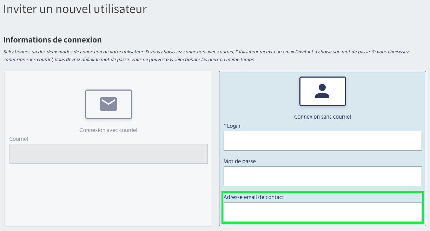Click the required asterisk before Login
The height and width of the screenshot is (231, 430).
(225, 126)
